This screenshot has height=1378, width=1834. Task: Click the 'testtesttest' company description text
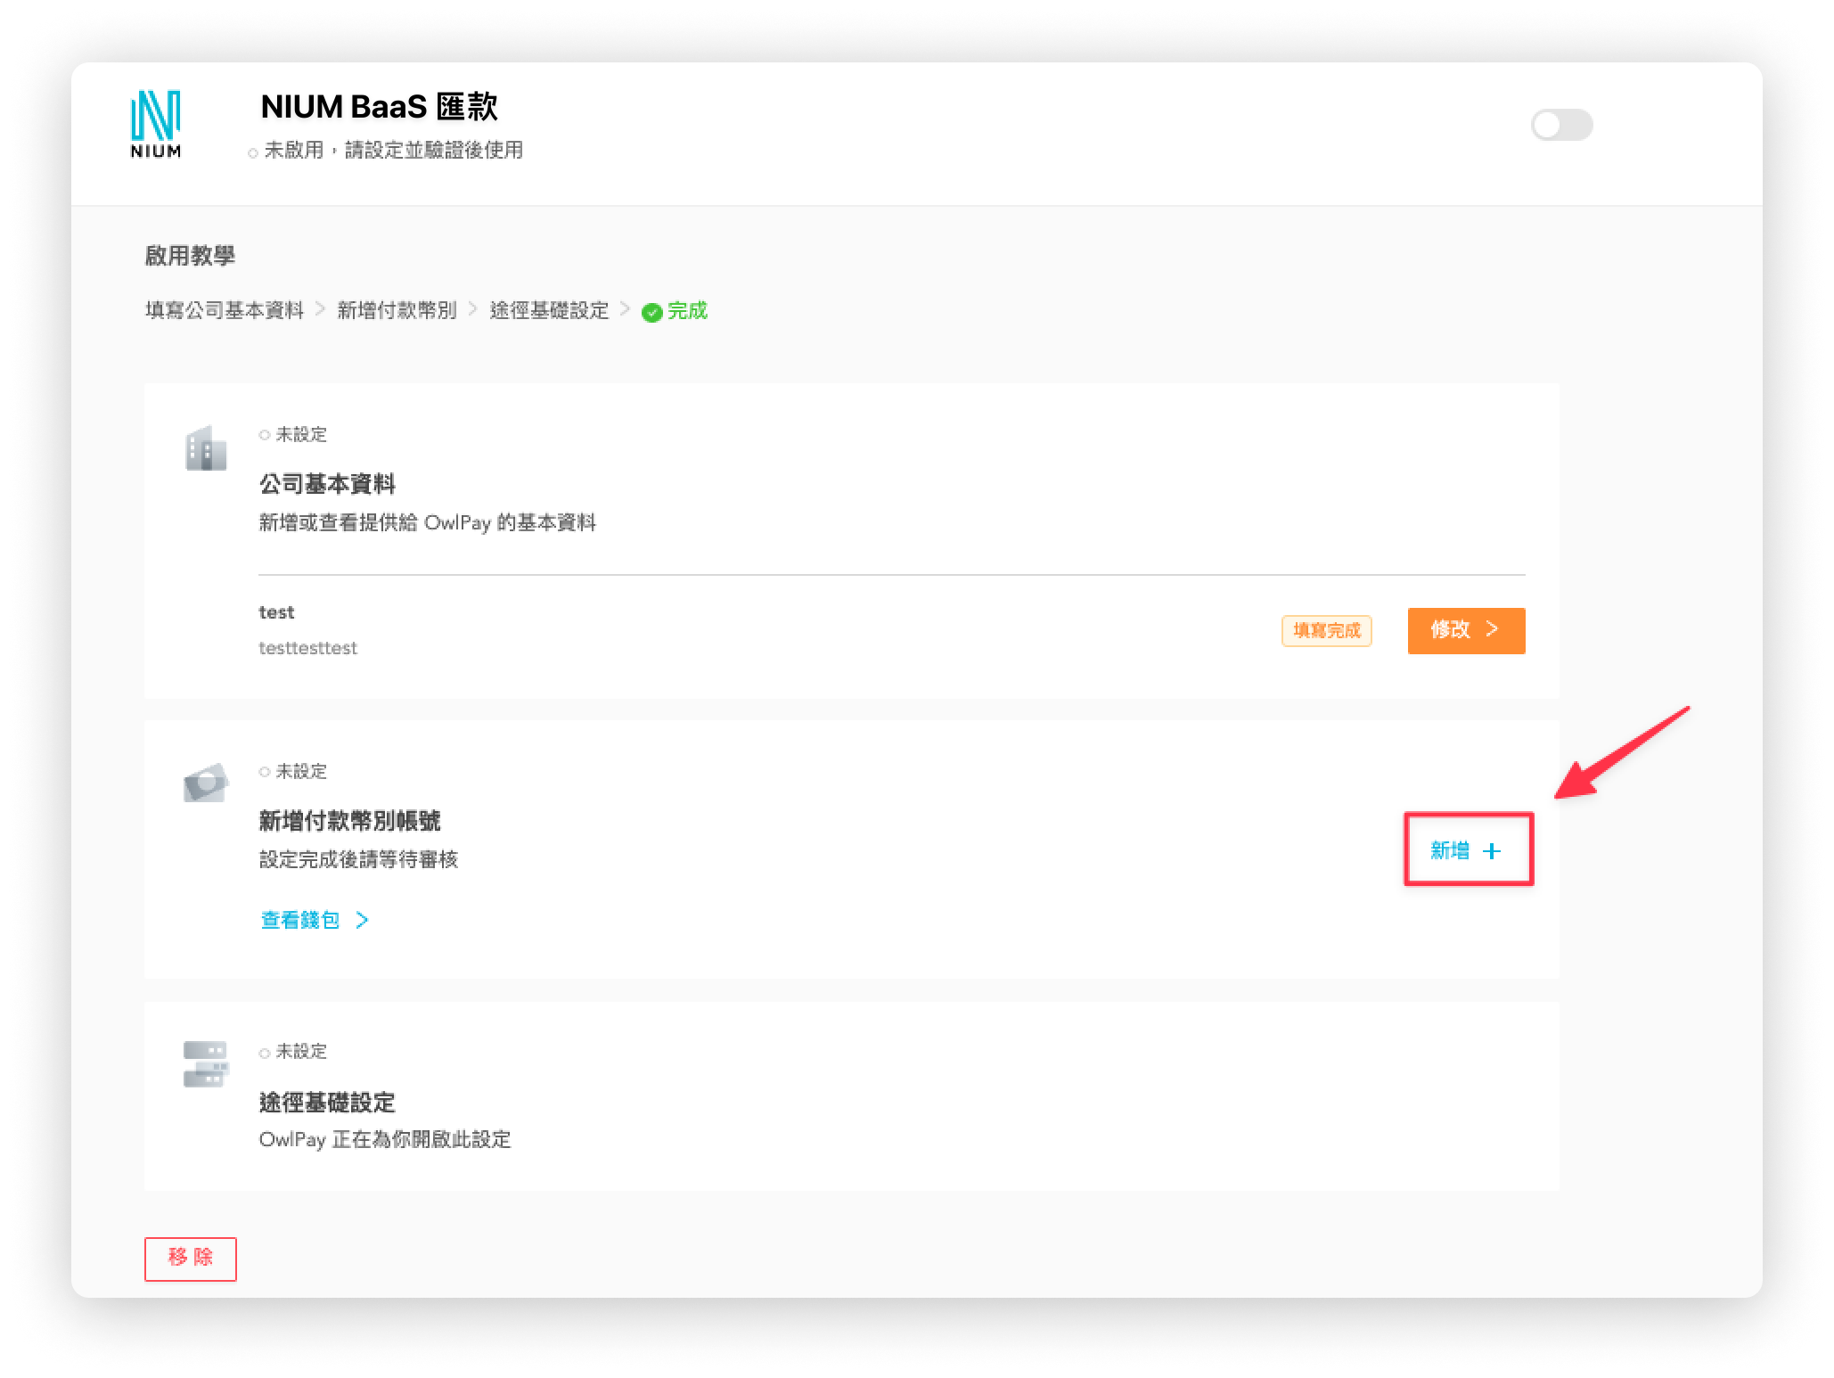307,648
